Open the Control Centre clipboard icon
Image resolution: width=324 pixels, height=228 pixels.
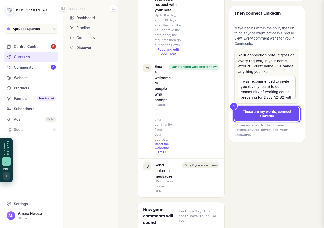click(9, 47)
